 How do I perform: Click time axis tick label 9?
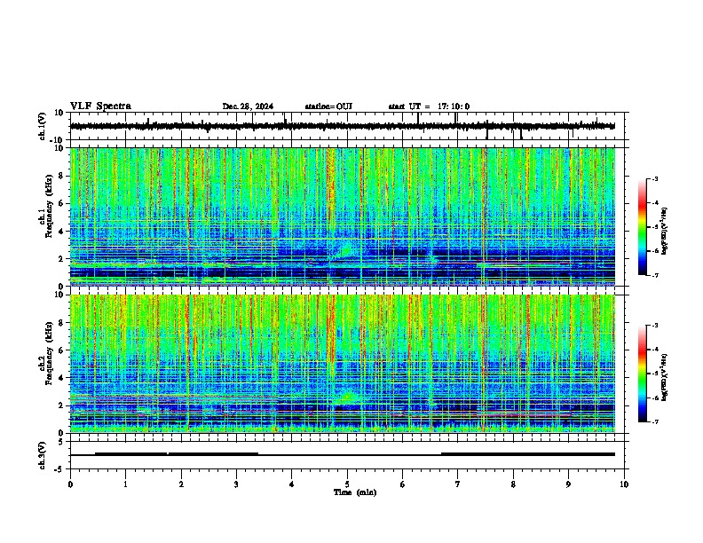(x=568, y=484)
